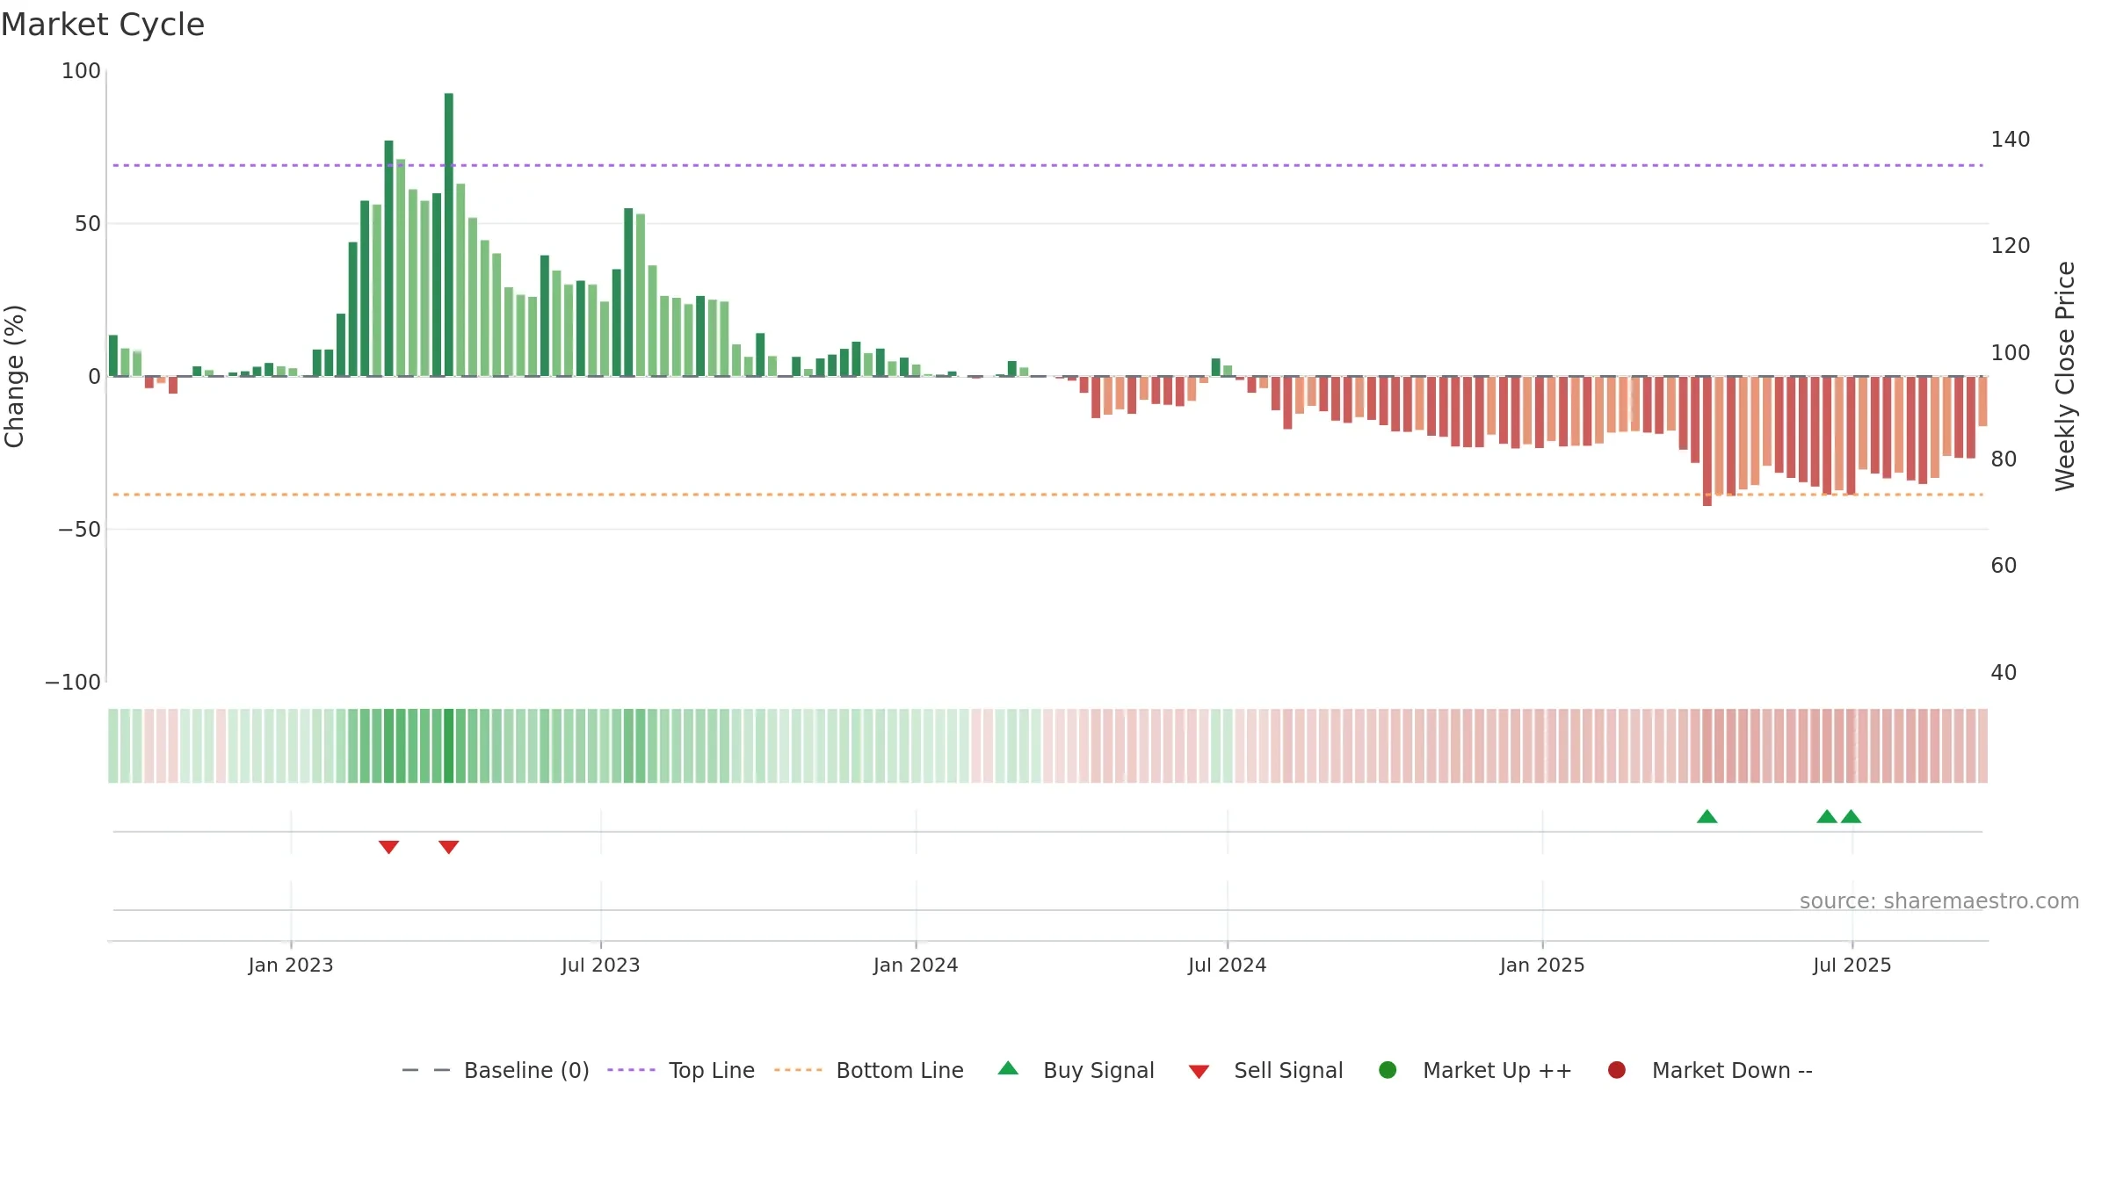The height and width of the screenshot is (1186, 2109).
Task: Click the purple dotted Top Line legend sample
Action: pos(631,1070)
